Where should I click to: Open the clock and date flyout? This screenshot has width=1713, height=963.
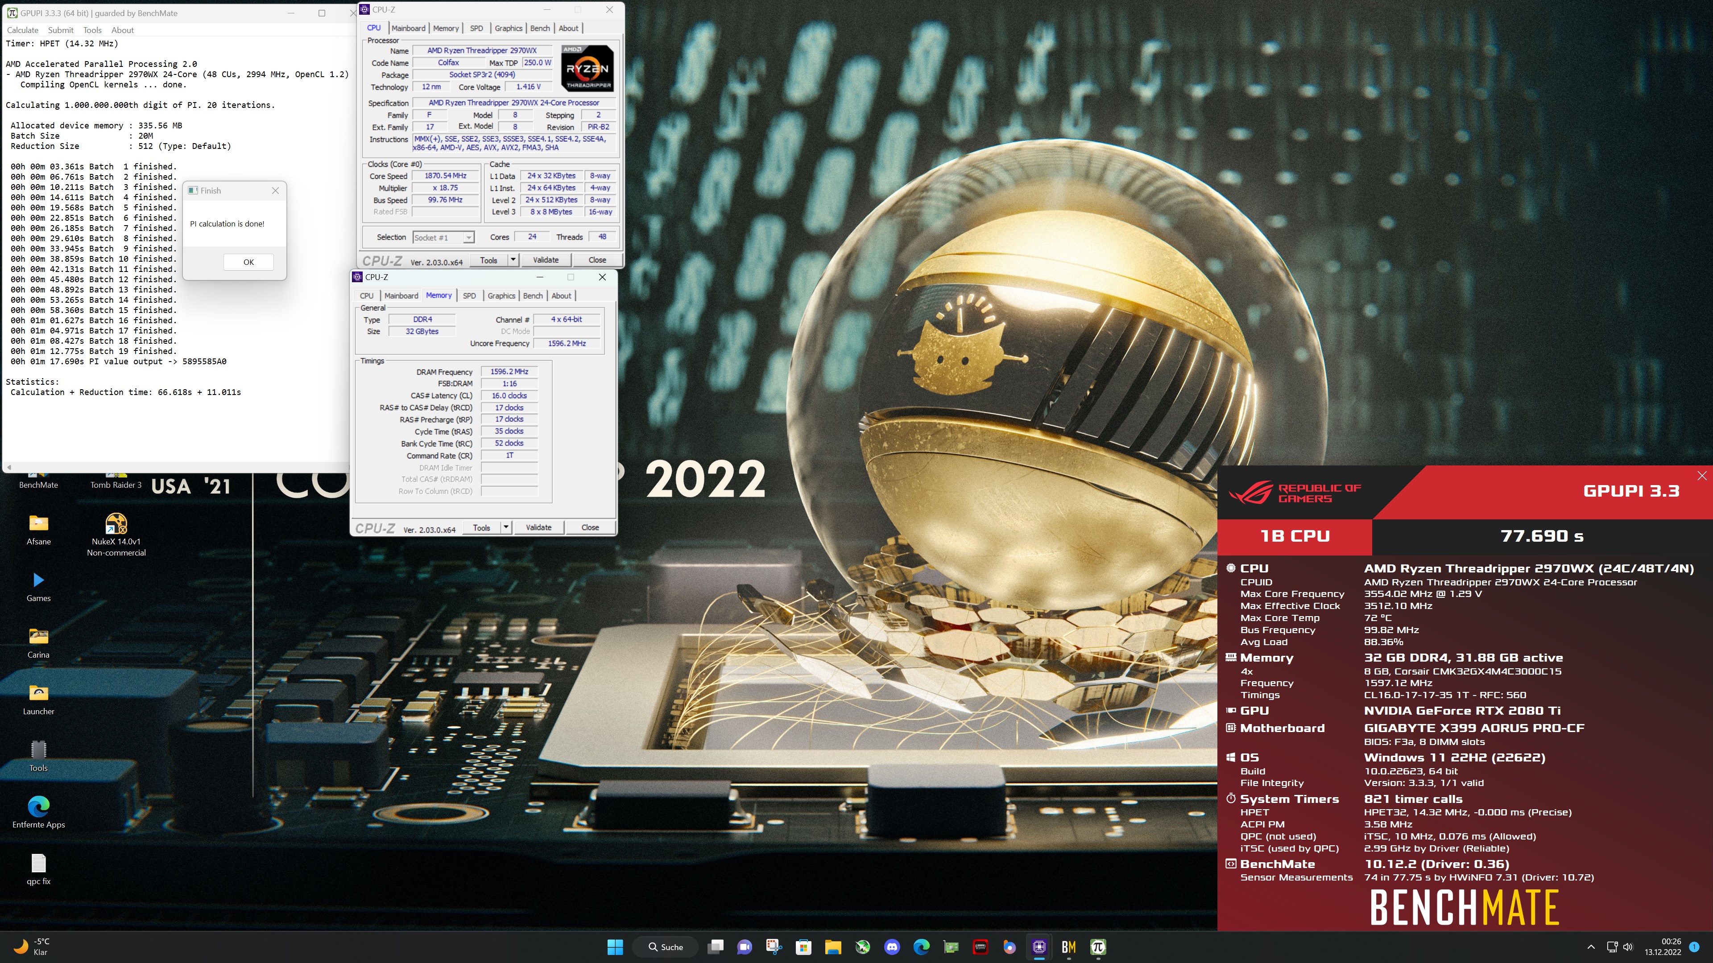click(1663, 947)
